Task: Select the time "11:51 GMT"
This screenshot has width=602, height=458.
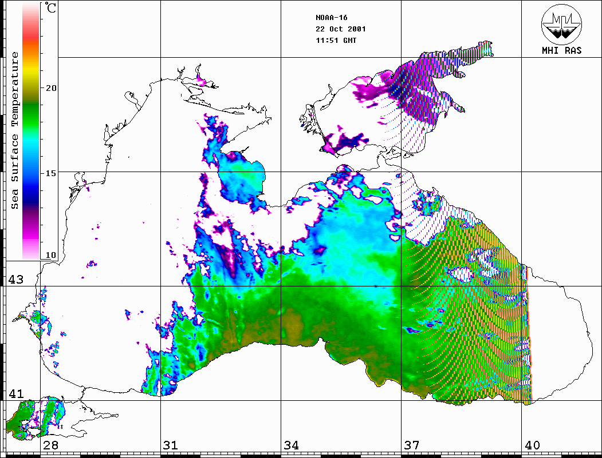Action: 336,41
